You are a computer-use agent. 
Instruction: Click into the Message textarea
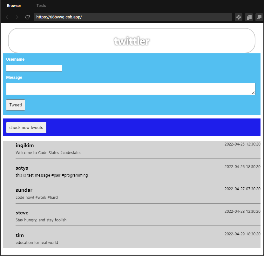131,89
